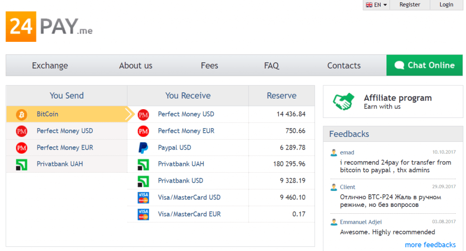Go to the Fees page
466x251 pixels.
pyautogui.click(x=209, y=65)
